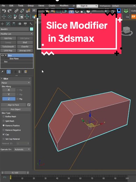Open the Hierarchy command panel tab
This screenshot has height=182, width=136.
point(14,24)
